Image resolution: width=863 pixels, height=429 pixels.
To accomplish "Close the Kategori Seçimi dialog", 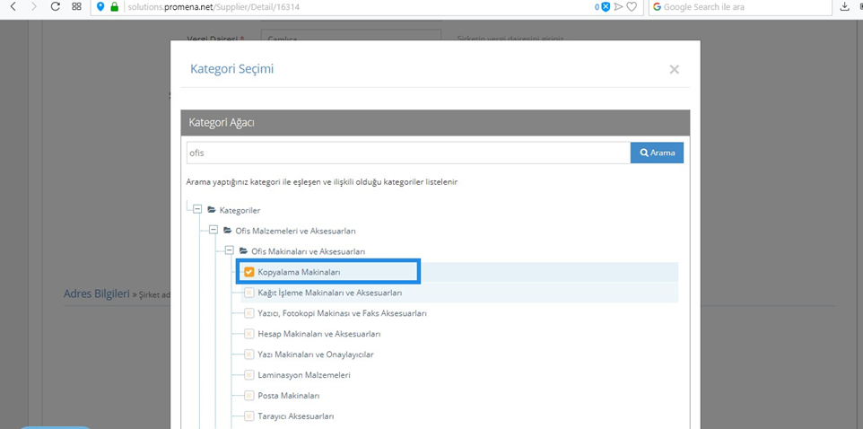I will tap(675, 69).
